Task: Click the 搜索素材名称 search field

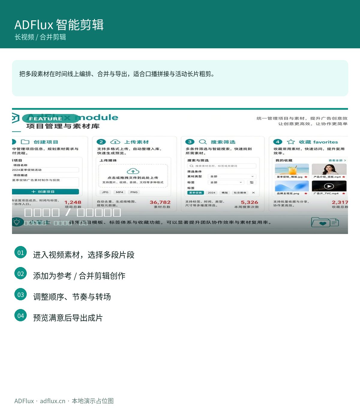Action: tap(222, 166)
